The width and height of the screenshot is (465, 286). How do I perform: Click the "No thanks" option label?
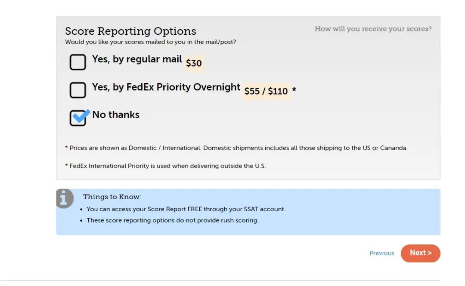pos(116,115)
